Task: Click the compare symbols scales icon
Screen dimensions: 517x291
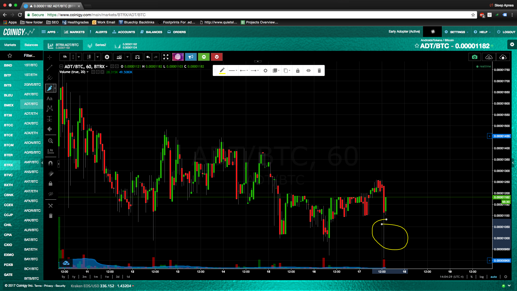Action: click(x=137, y=57)
